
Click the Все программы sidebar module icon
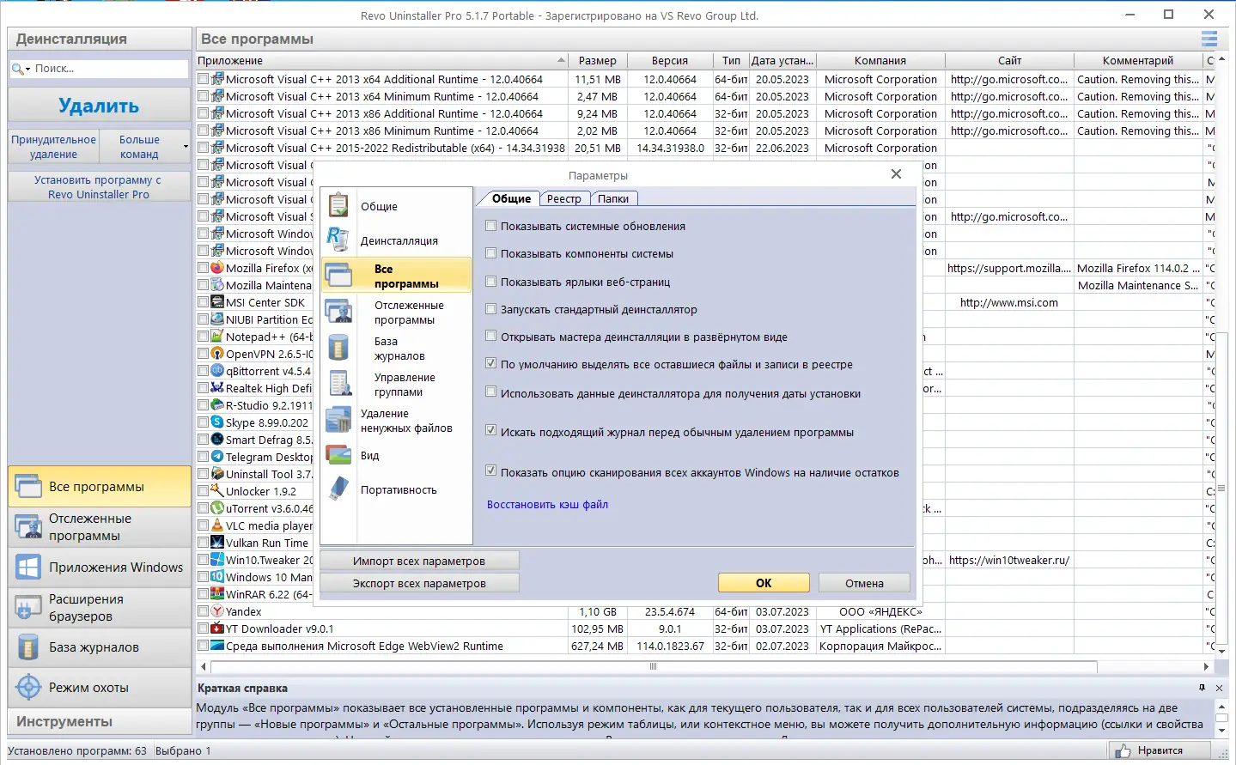28,486
